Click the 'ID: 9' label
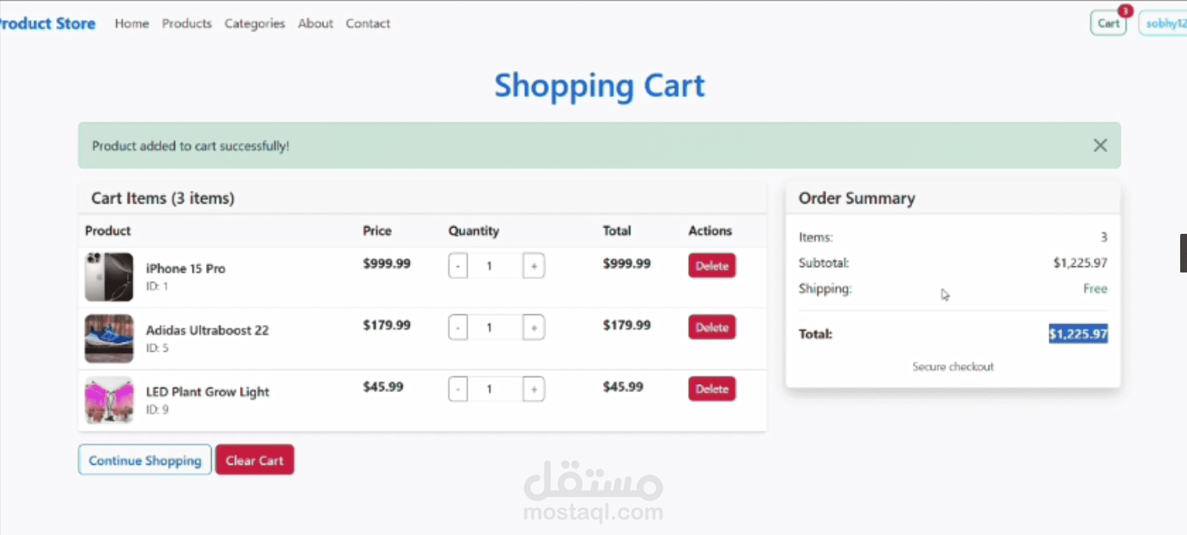Screen dimensions: 1187x535 157,410
